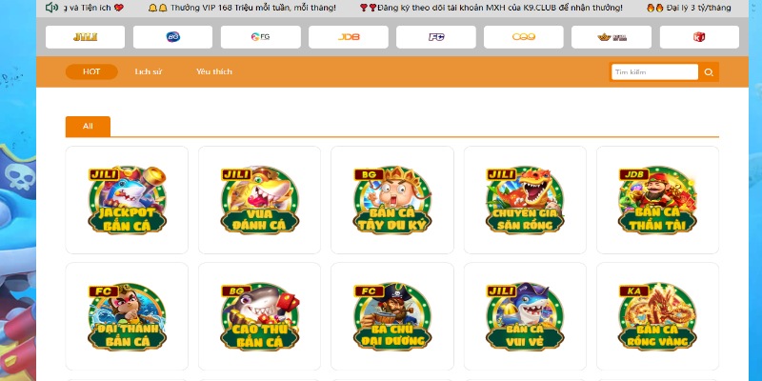The height and width of the screenshot is (381, 762).
Task: Select the HOT tab
Action: coord(91,71)
